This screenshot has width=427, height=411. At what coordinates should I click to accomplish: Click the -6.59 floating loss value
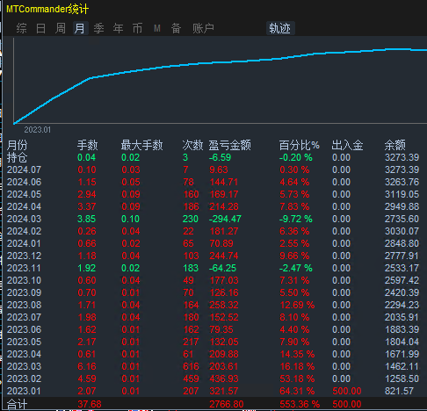pyautogui.click(x=220, y=157)
